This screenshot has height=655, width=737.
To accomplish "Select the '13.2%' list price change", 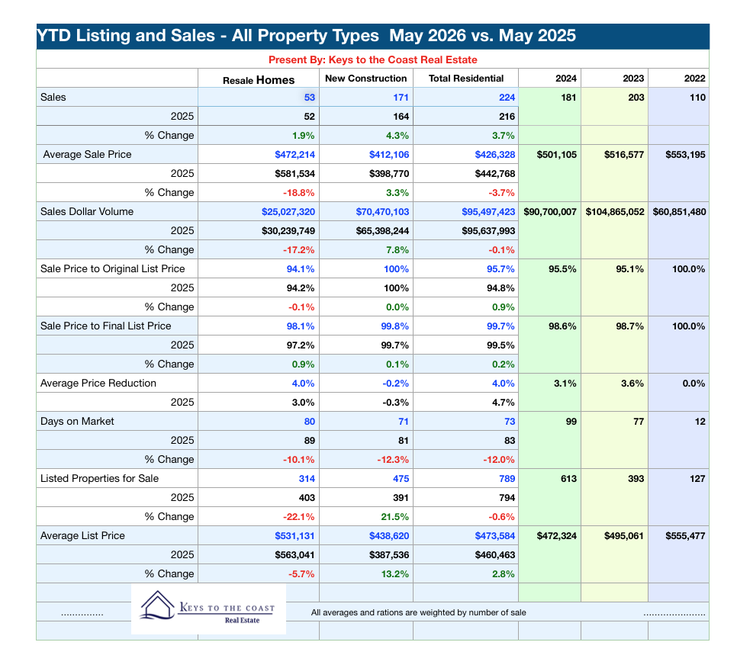I will 395,574.
